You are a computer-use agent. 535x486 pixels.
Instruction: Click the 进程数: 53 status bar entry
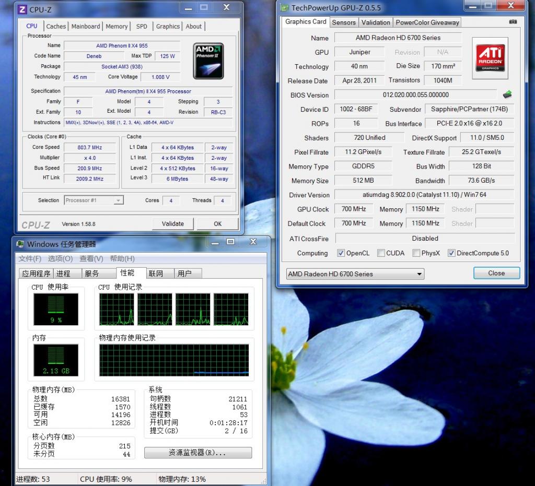coord(33,479)
